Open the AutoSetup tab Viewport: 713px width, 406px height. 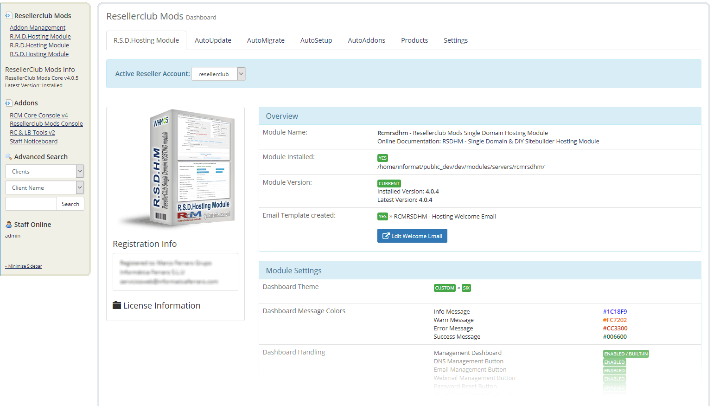point(316,40)
